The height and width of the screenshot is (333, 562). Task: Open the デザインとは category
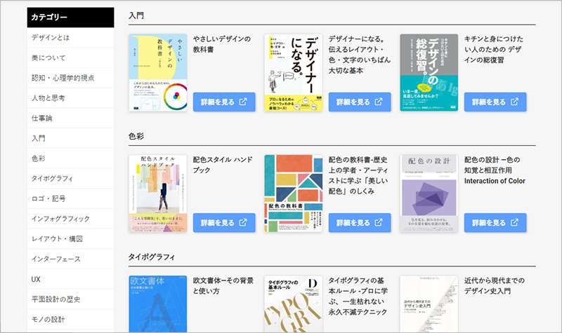coord(71,38)
